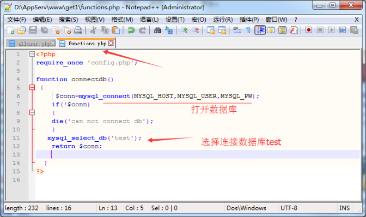Image resolution: width=366 pixels, height=217 pixels.
Task: Collapse the fold marker on line 1
Action: tap(32, 54)
